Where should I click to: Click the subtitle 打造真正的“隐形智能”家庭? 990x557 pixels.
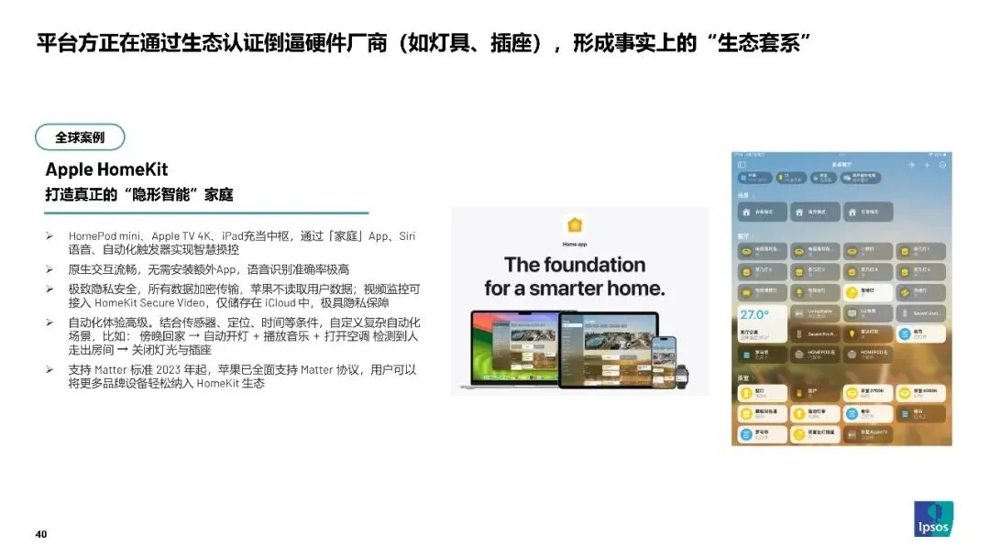point(139,194)
